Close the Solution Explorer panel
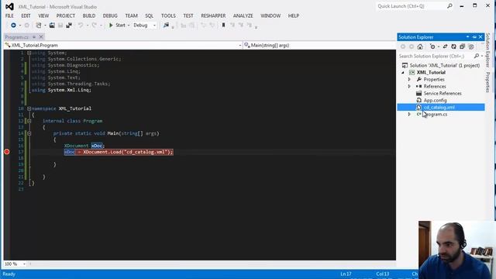Screen dimensions: 496x279 tap(480, 37)
